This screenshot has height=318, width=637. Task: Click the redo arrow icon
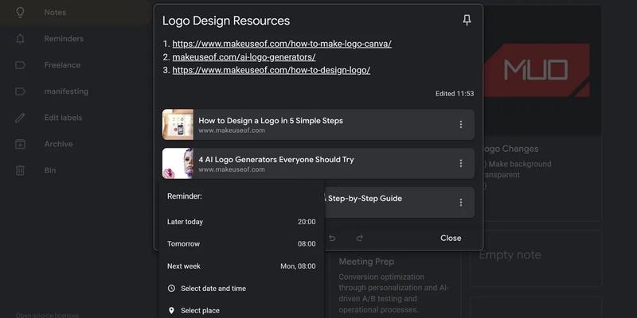tap(359, 238)
